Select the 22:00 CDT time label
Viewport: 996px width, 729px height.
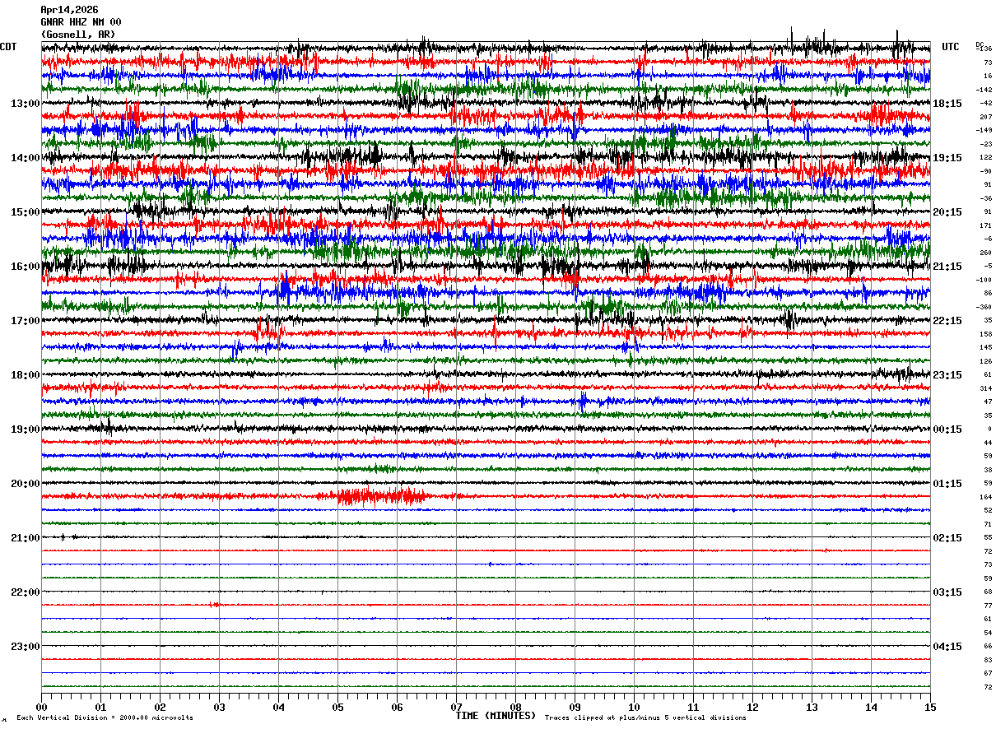[x=25, y=592]
